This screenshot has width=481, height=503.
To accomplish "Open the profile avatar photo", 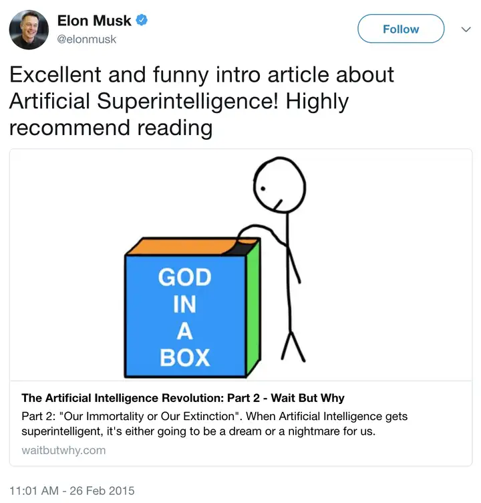I will click(x=29, y=29).
